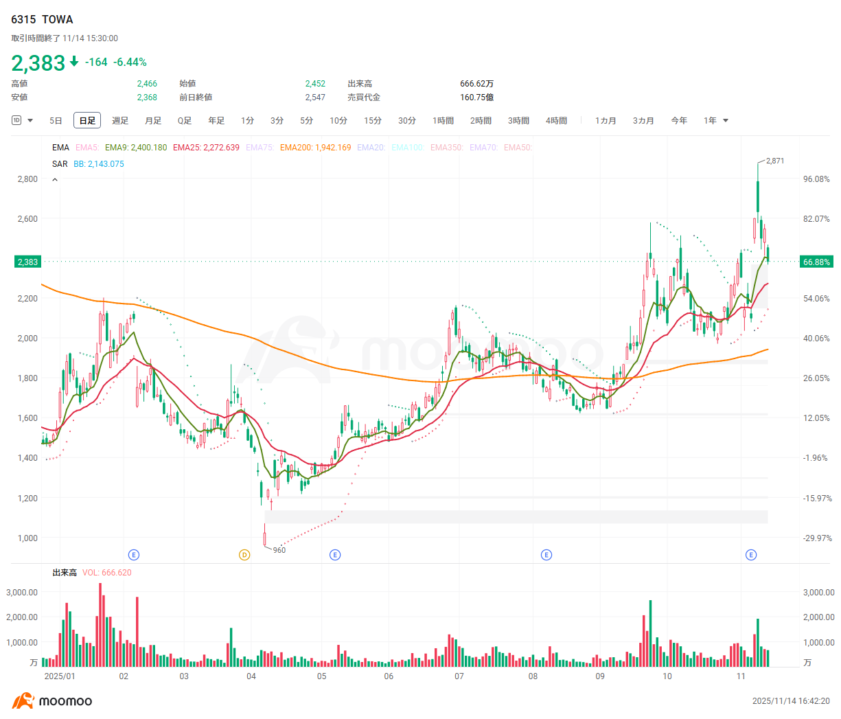The height and width of the screenshot is (719, 841).
Task: Toggle the EMA200 line showing 1,942.169
Action: pyautogui.click(x=315, y=148)
